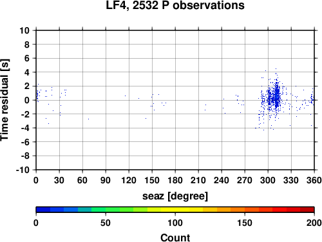This screenshot has height=242, width=322.
Task: Select the dark red colorbar segment at 200
Action: pyautogui.click(x=307, y=210)
